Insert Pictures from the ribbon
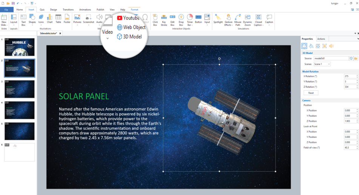Image resolution: width=359 pixels, height=195 pixels. click(77, 19)
